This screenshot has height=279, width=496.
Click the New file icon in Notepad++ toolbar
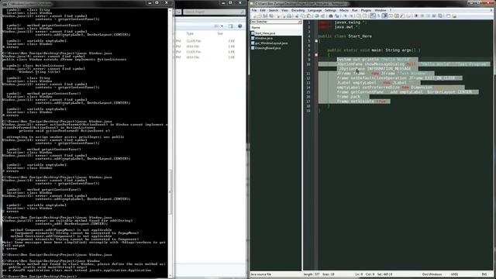[x=254, y=15]
